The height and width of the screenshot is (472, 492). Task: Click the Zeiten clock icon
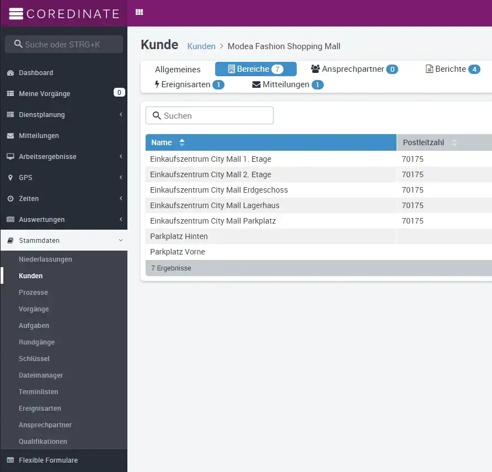(x=10, y=199)
